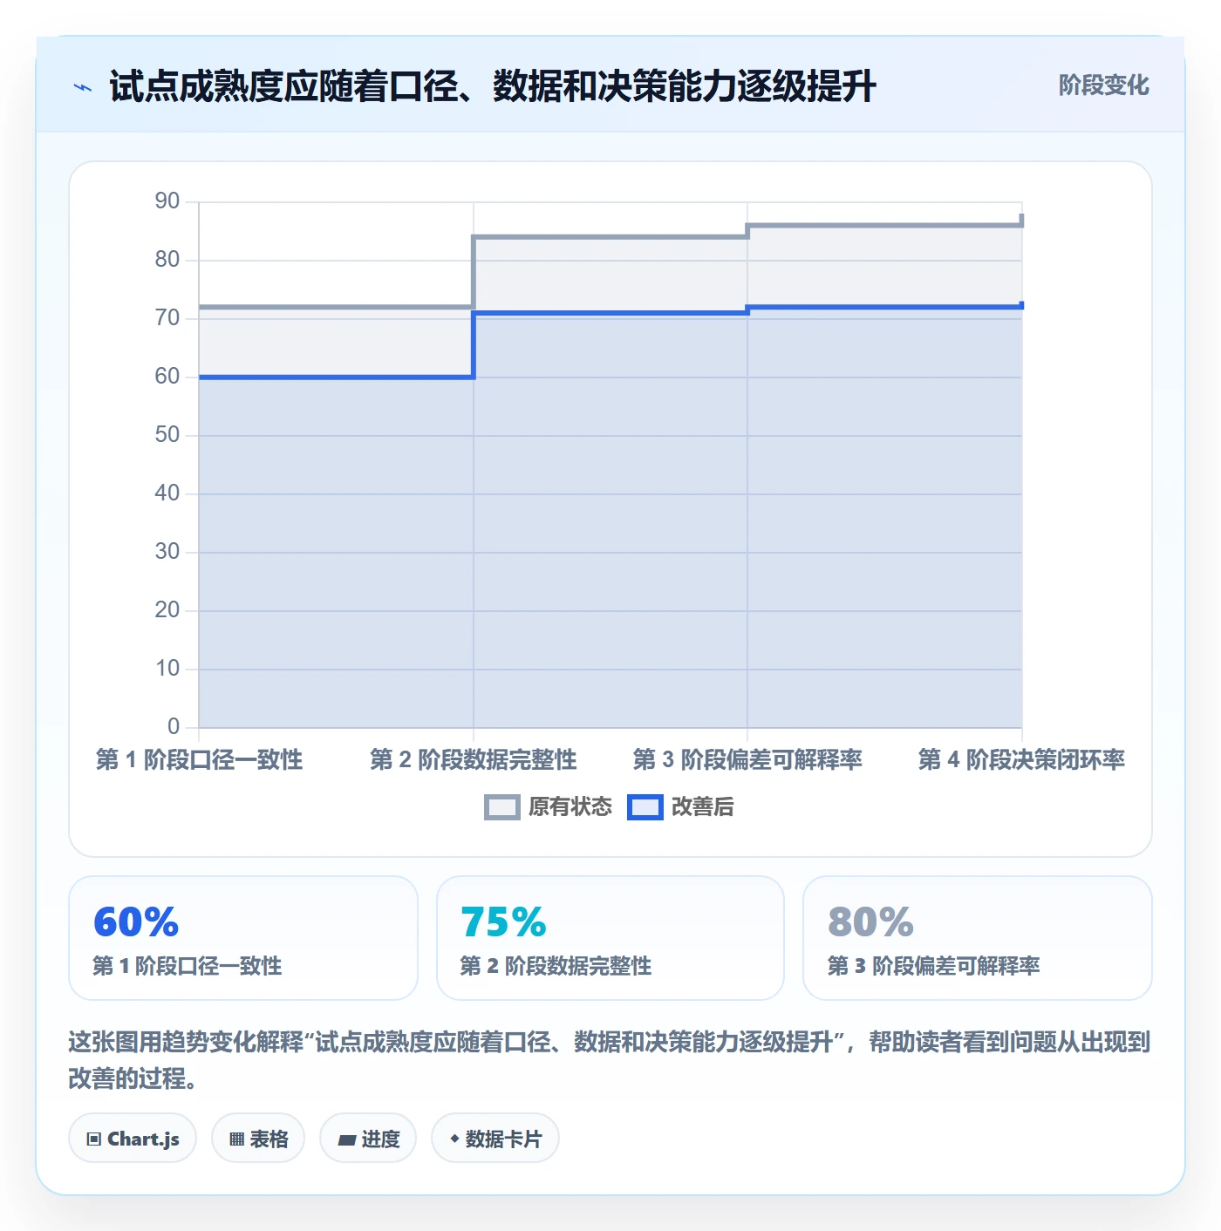The width and height of the screenshot is (1221, 1231).
Task: Click the 60% data card value
Action: pos(136,922)
